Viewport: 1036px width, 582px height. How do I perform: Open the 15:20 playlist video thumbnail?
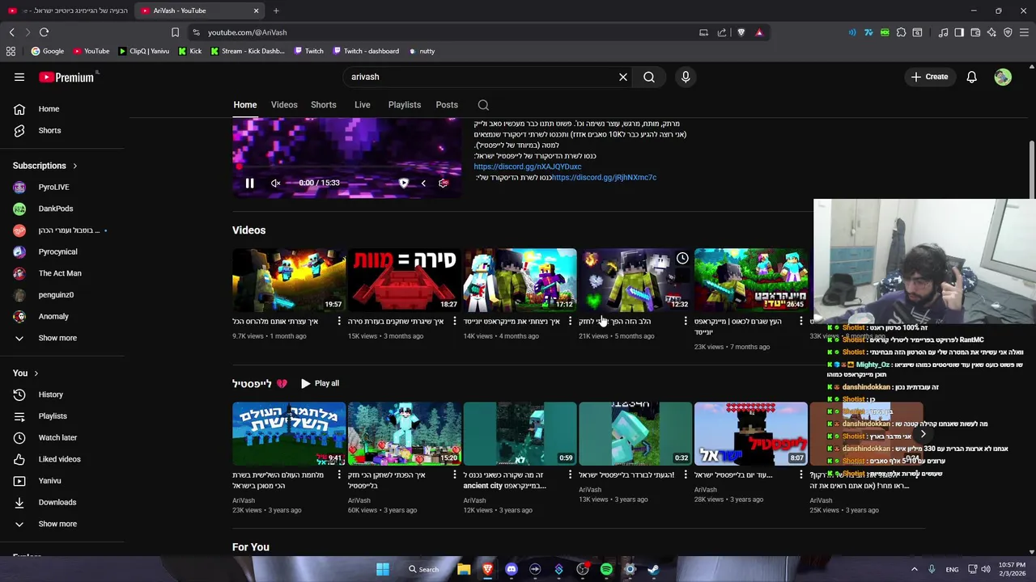405,433
